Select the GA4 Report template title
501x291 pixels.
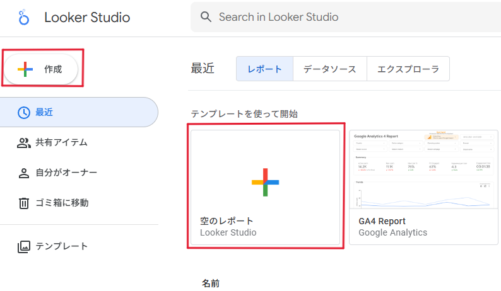click(x=382, y=221)
